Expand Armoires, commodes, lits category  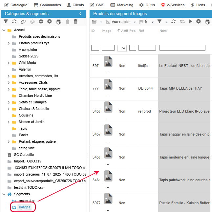[9, 76]
